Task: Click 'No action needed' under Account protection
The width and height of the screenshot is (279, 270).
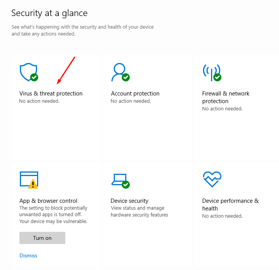Action: point(131,101)
